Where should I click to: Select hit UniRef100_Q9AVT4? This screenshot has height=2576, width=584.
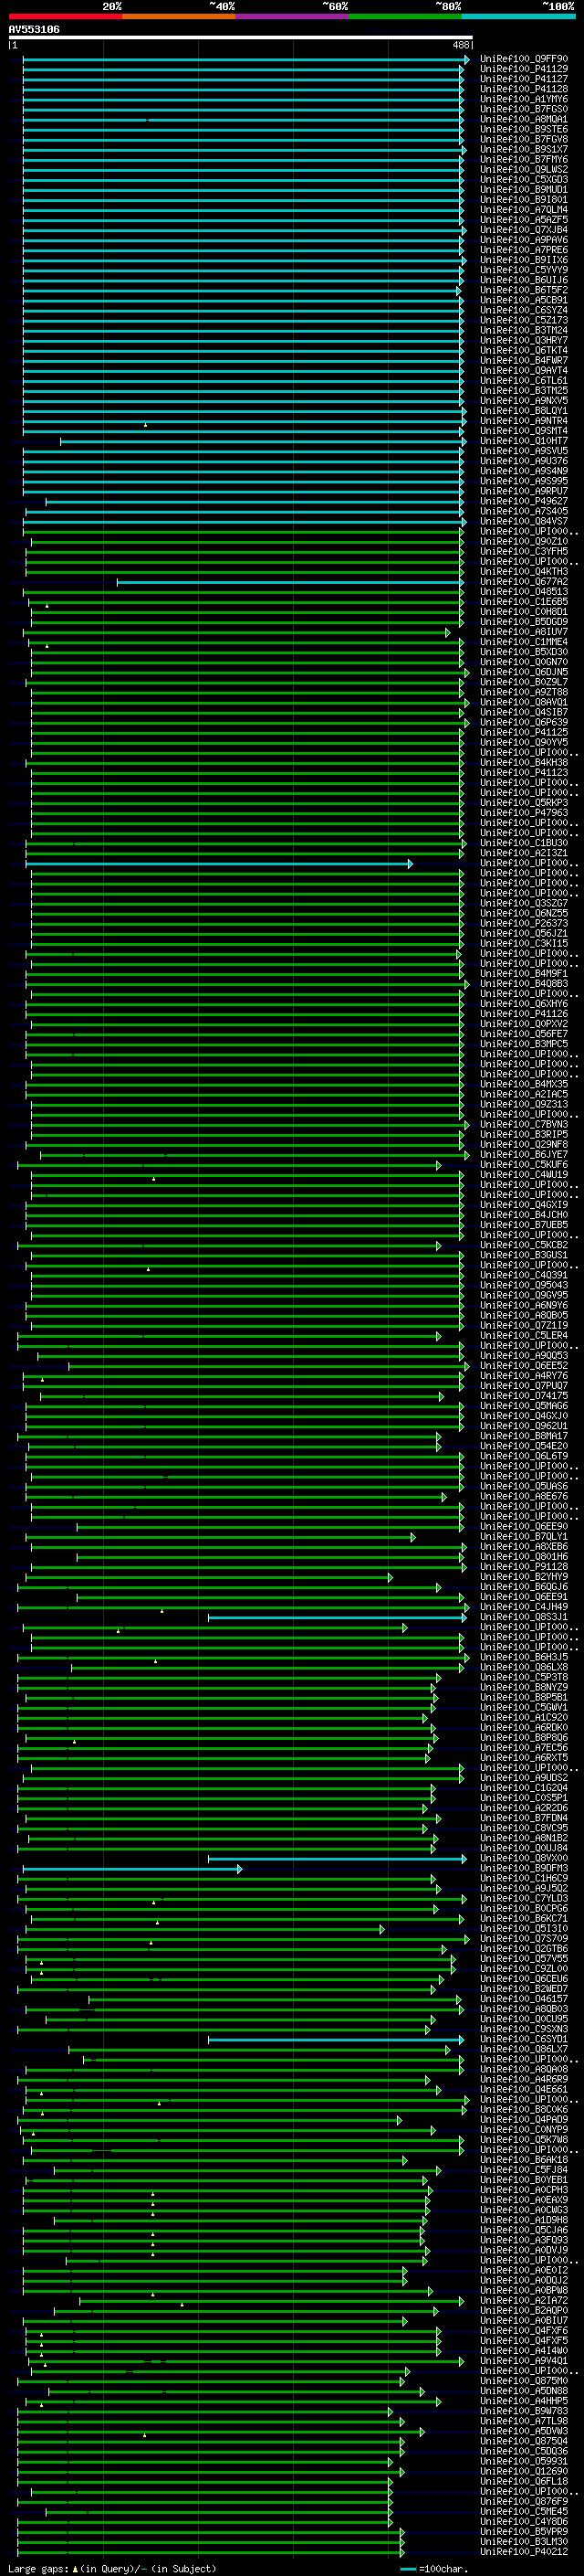524,371
